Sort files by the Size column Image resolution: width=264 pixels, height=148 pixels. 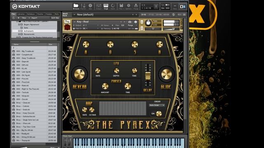(52, 44)
